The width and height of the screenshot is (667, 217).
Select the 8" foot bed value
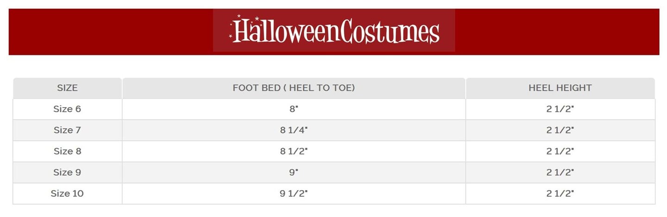pyautogui.click(x=294, y=109)
